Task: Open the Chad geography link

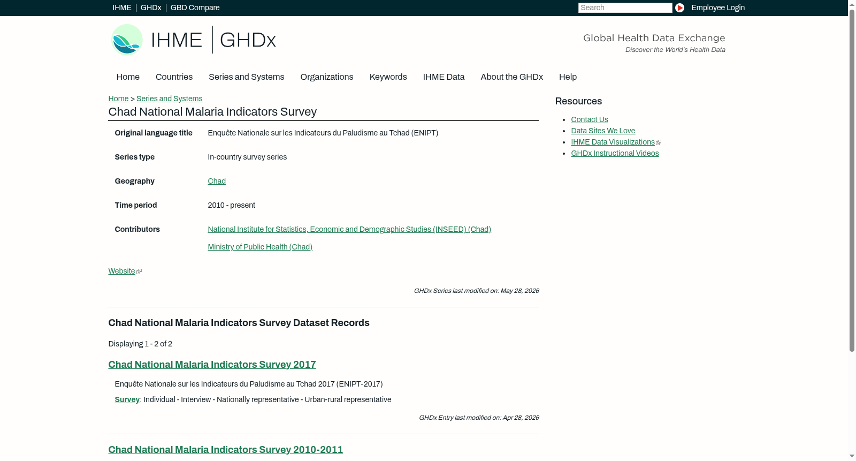Action: (217, 181)
